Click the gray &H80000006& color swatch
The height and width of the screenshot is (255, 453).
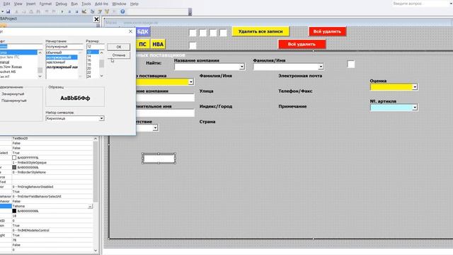click(x=14, y=167)
